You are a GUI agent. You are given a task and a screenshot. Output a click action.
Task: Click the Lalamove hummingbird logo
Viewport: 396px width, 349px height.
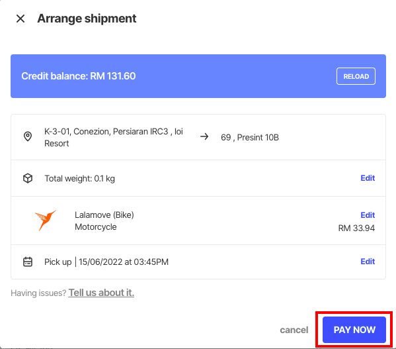tap(46, 221)
